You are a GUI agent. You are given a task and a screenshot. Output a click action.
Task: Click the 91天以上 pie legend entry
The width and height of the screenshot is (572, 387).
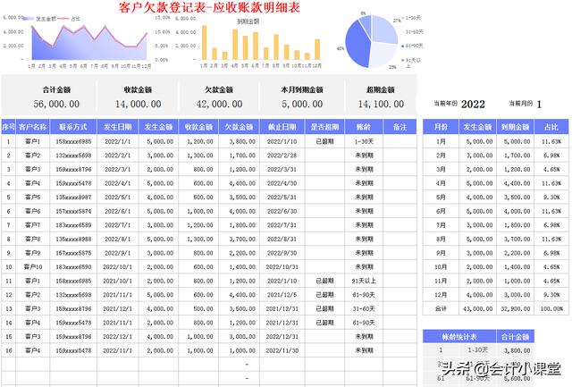(x=411, y=63)
